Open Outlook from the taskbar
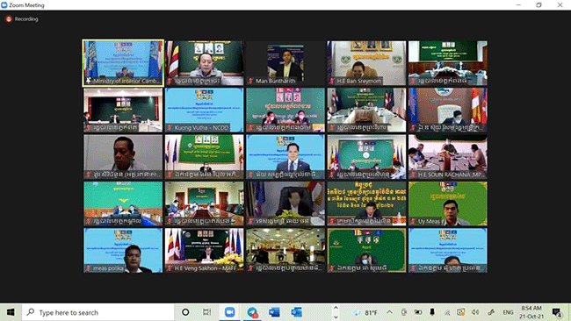Screen dimensions: 571x321 pyautogui.click(x=296, y=312)
